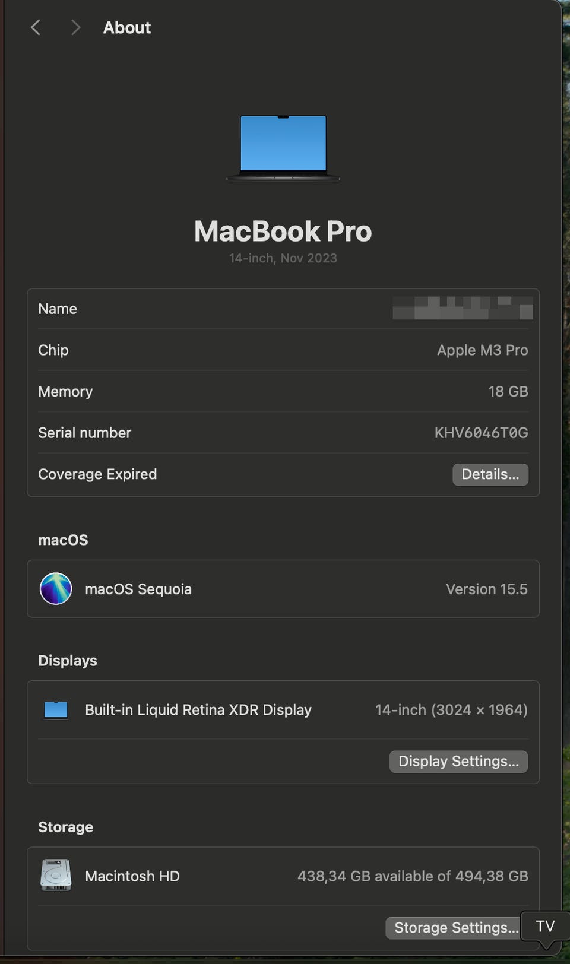Click the back navigation chevron
Image resolution: width=570 pixels, height=964 pixels.
tap(36, 27)
